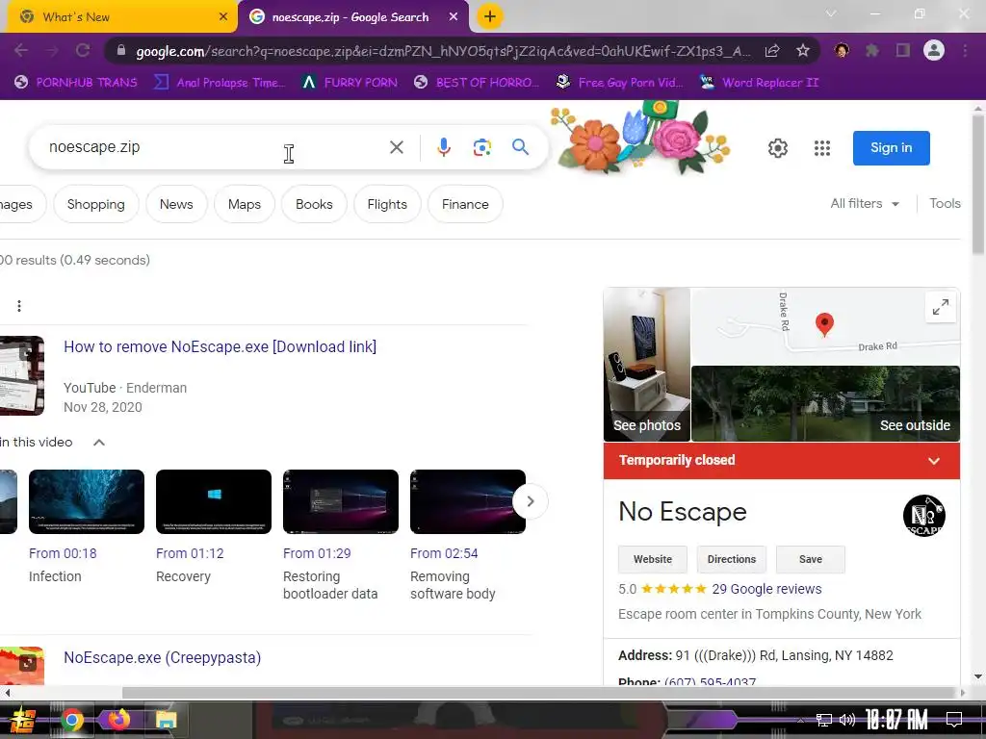Screen dimensions: 986x739
Task: Click the Google flowers doodle
Action: point(640,139)
